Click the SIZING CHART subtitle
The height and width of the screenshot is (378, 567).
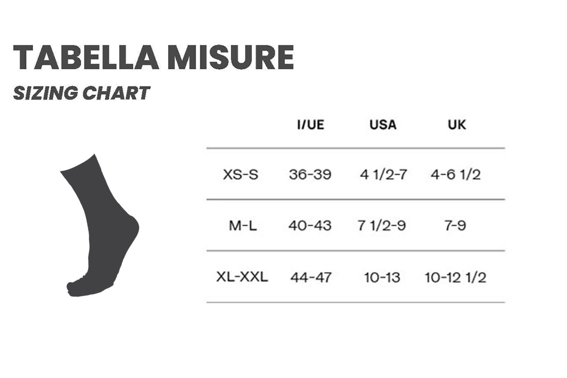click(x=82, y=93)
